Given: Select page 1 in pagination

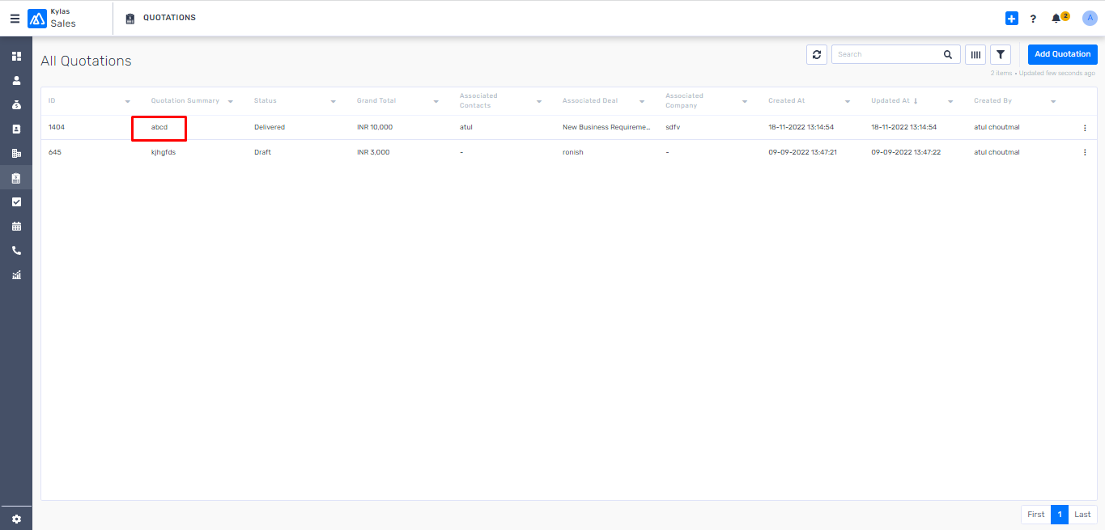Looking at the screenshot, I should [x=1060, y=515].
